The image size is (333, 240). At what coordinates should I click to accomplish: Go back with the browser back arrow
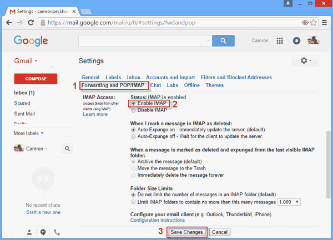coord(9,23)
